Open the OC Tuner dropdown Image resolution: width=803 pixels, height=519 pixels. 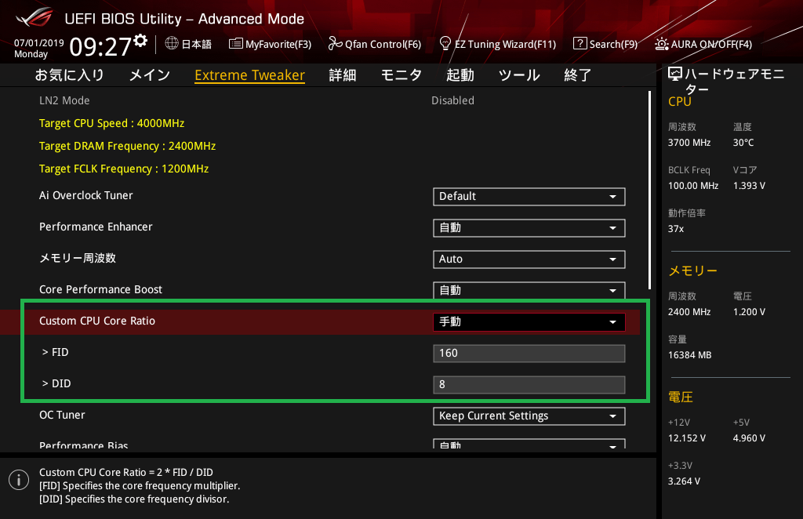click(529, 416)
